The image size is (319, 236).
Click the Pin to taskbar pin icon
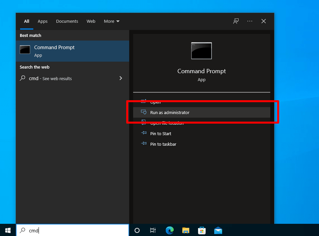[144, 143]
